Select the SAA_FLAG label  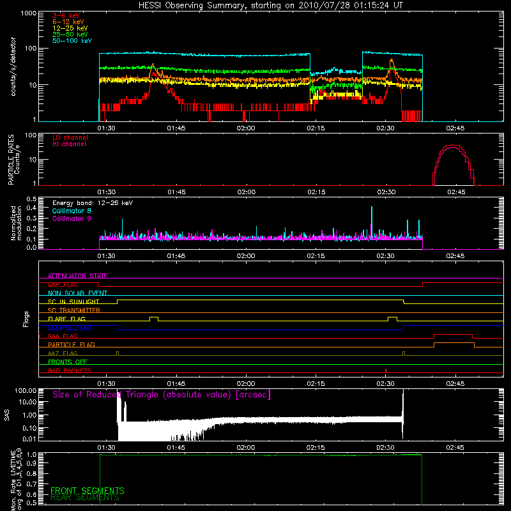pyautogui.click(x=63, y=336)
